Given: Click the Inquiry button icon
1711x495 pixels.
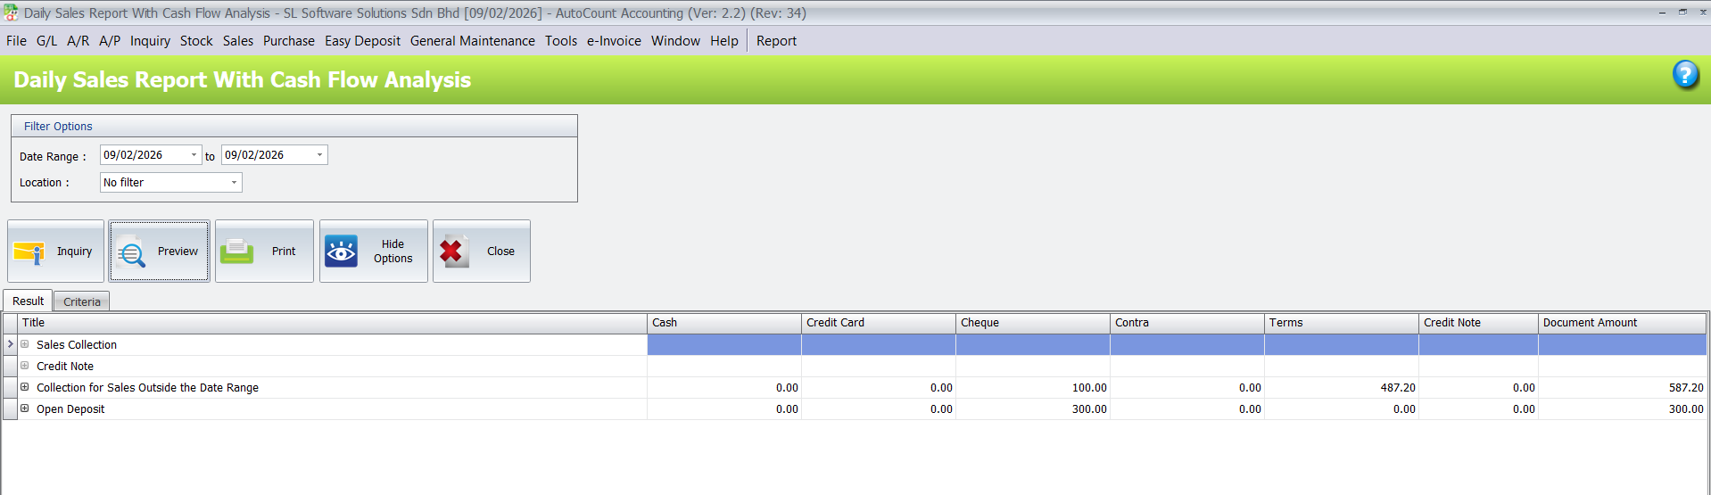Looking at the screenshot, I should [29, 252].
